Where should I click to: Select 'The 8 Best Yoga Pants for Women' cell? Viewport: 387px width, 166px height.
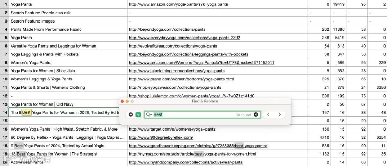[x=64, y=113]
